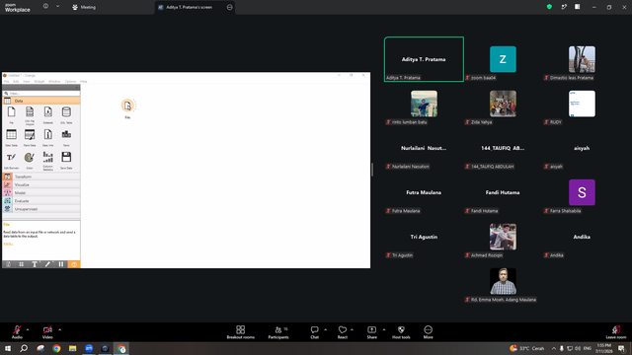The width and height of the screenshot is (632, 355).
Task: Click the encryption shield icon in Zoom title bar
Action: point(549,7)
